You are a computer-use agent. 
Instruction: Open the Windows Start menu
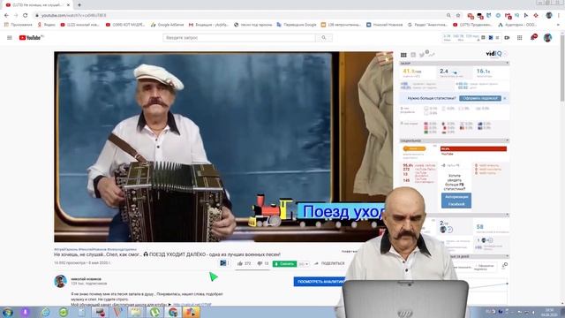(x=8, y=312)
